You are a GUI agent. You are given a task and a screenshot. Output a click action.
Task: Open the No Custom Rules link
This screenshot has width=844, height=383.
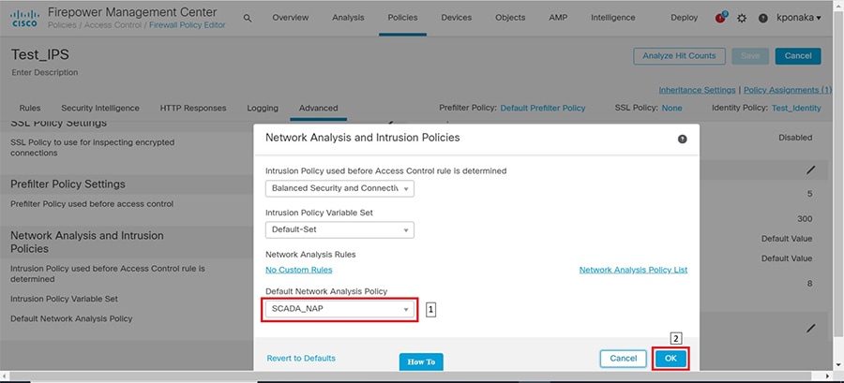[x=299, y=270]
